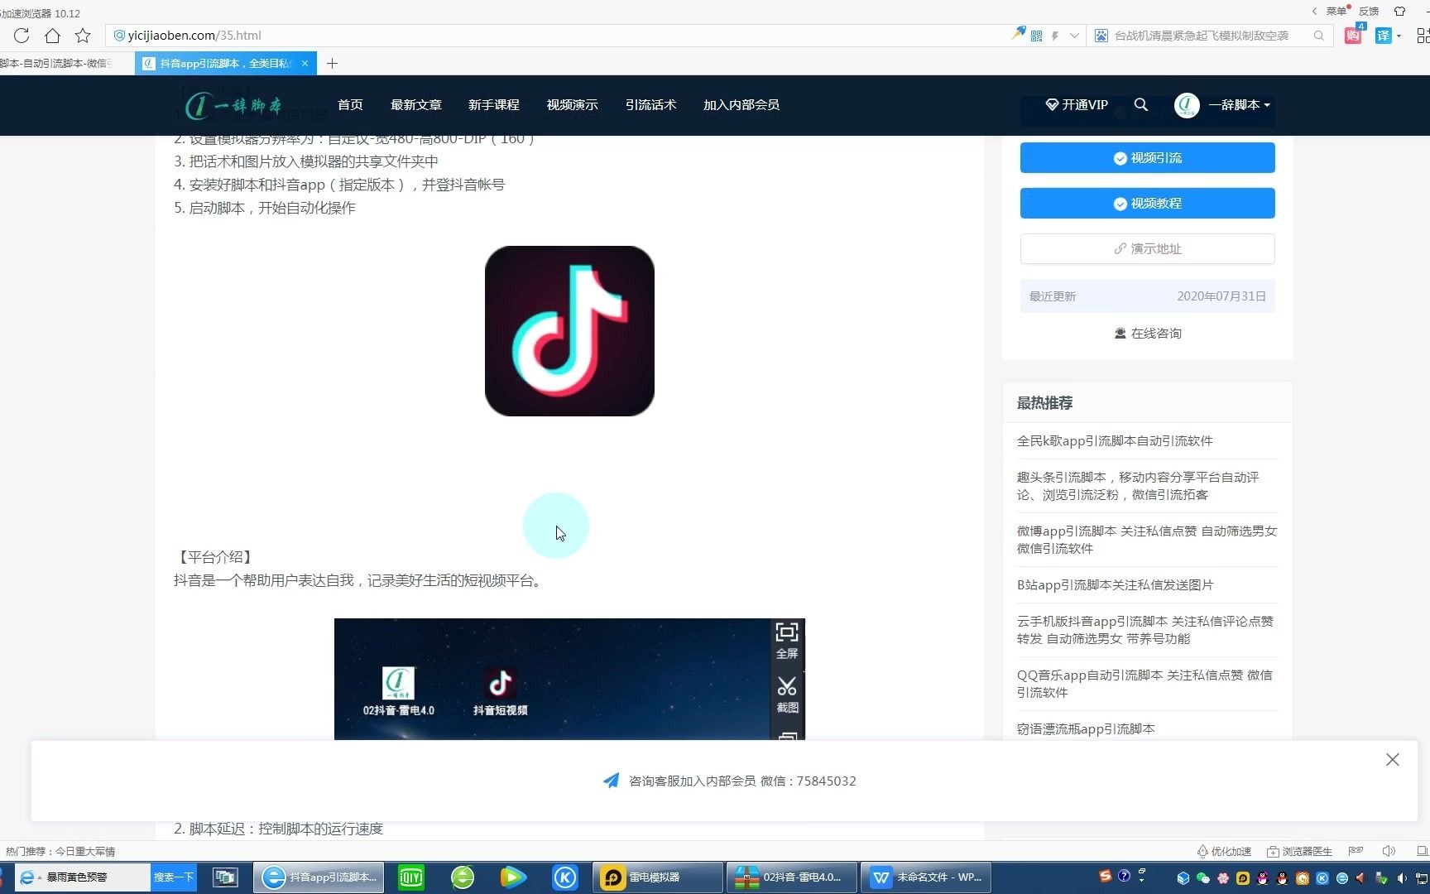
Task: Open iQIYI from the taskbar
Action: 411,877
